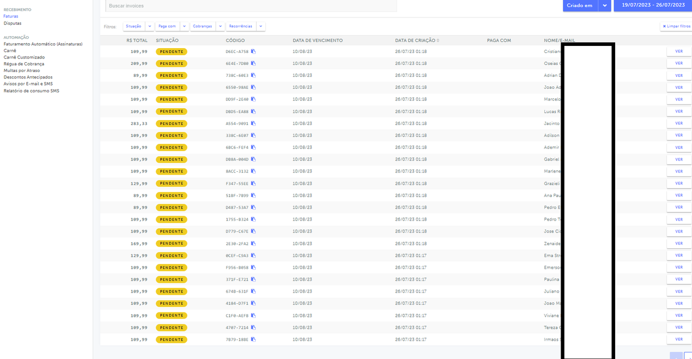Copy invoice code 2E30-2FA2

click(254, 243)
